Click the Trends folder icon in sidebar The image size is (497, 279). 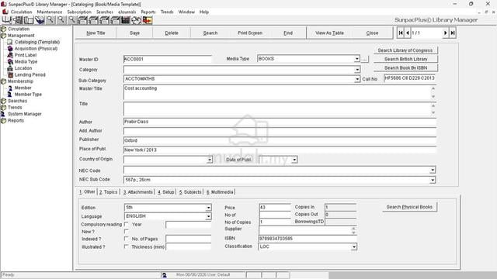(x=3, y=108)
